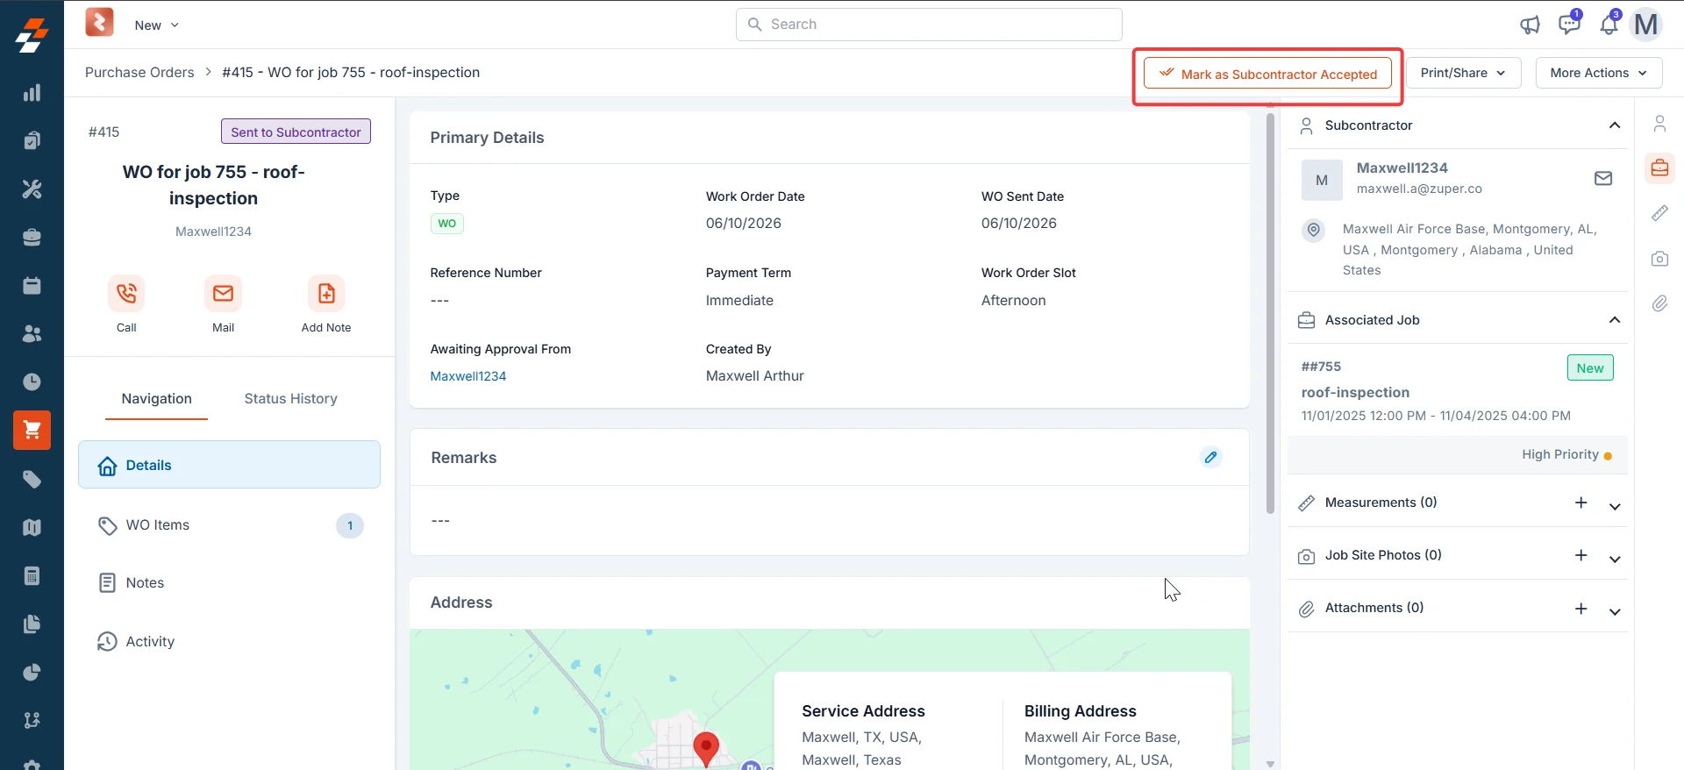Click the Call phone icon
The width and height of the screenshot is (1684, 770).
pyautogui.click(x=126, y=293)
